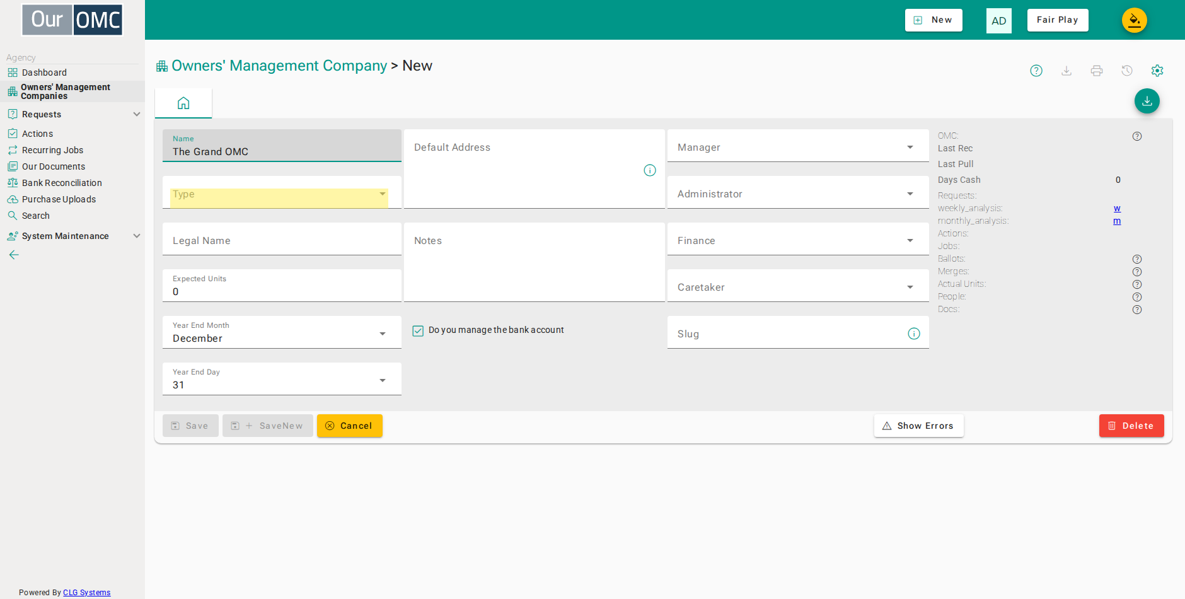Click the help icon beside People
The image size is (1185, 599).
(1137, 297)
